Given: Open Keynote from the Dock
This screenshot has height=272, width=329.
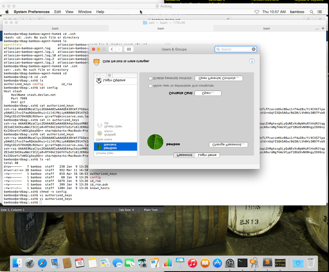Looking at the screenshot, I should [180, 263].
